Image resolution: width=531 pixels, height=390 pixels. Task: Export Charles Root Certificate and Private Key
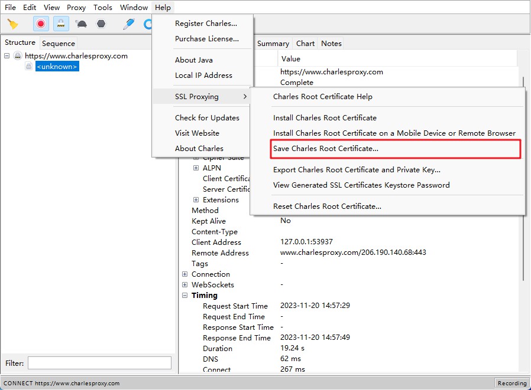(x=357, y=170)
